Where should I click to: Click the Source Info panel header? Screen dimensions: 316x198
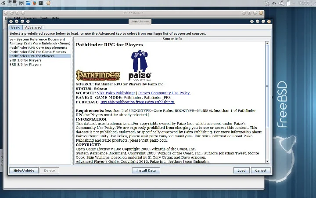(x=172, y=39)
